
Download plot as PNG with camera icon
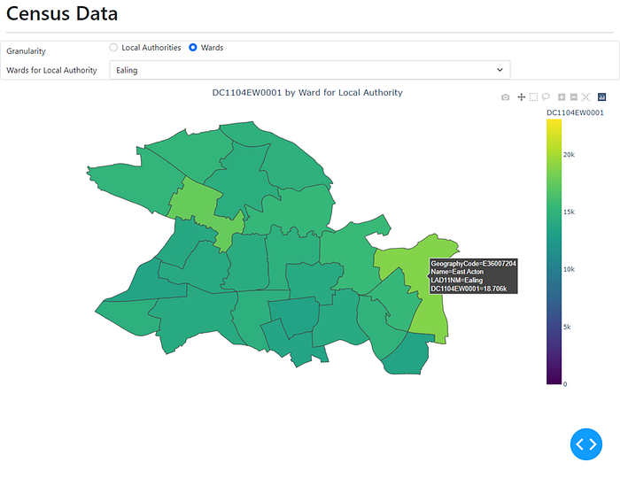click(x=505, y=97)
